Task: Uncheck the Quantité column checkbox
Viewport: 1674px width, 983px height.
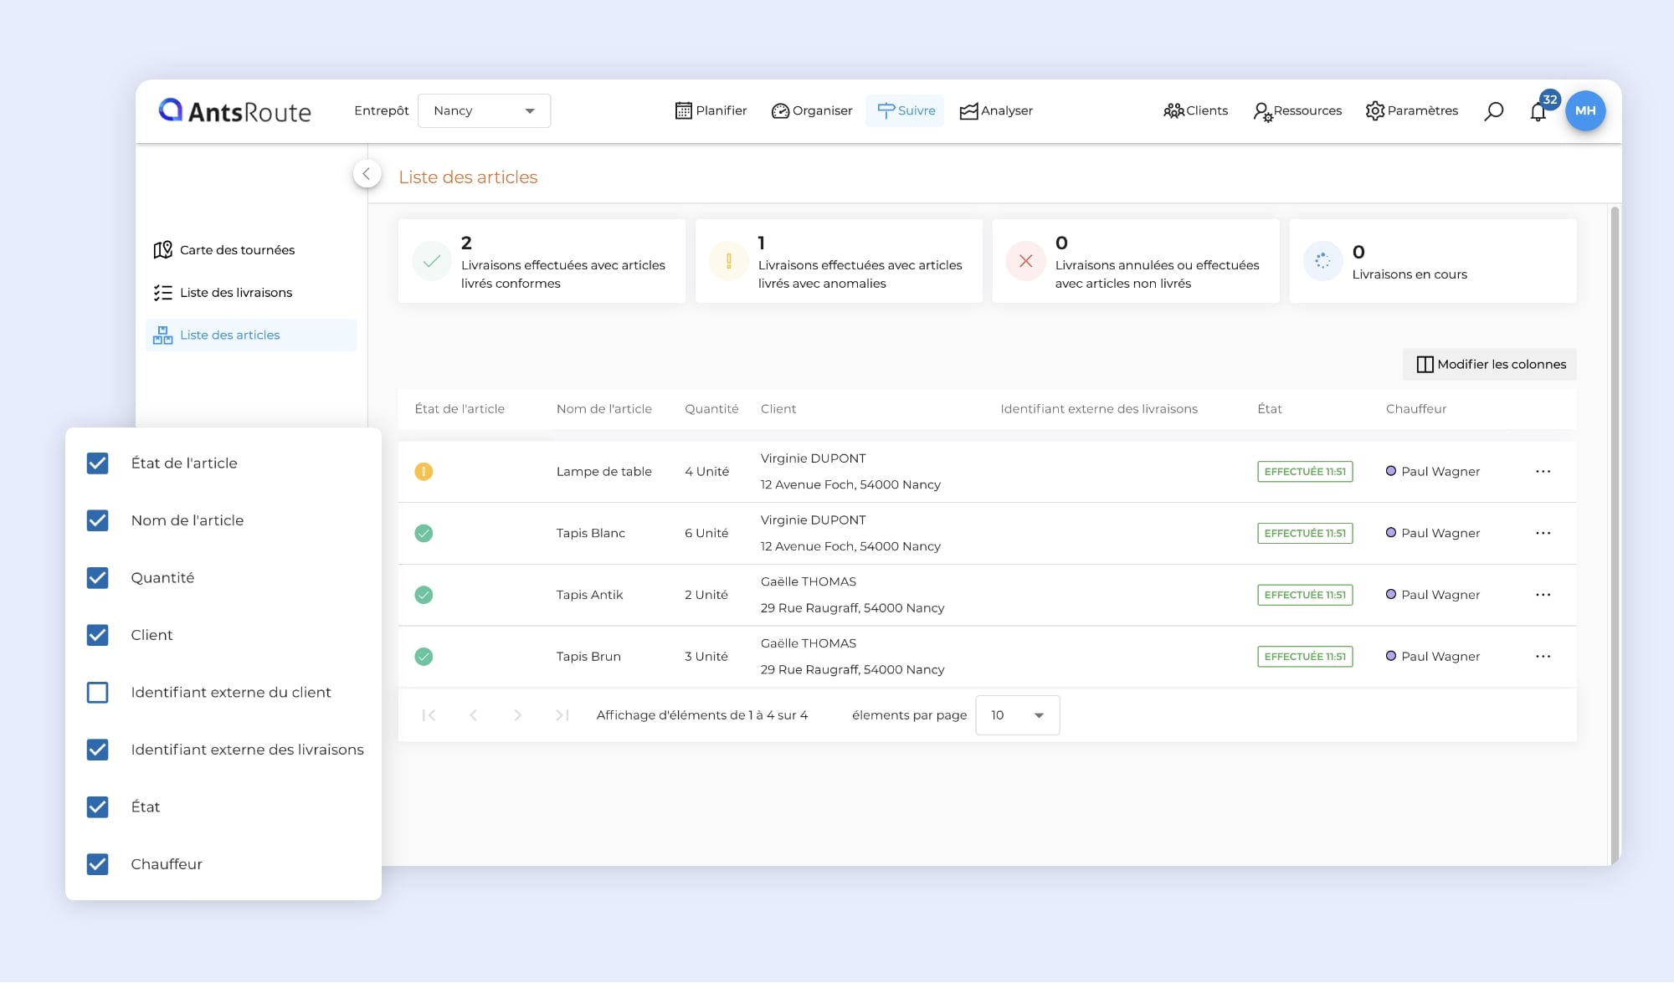Action: click(98, 578)
